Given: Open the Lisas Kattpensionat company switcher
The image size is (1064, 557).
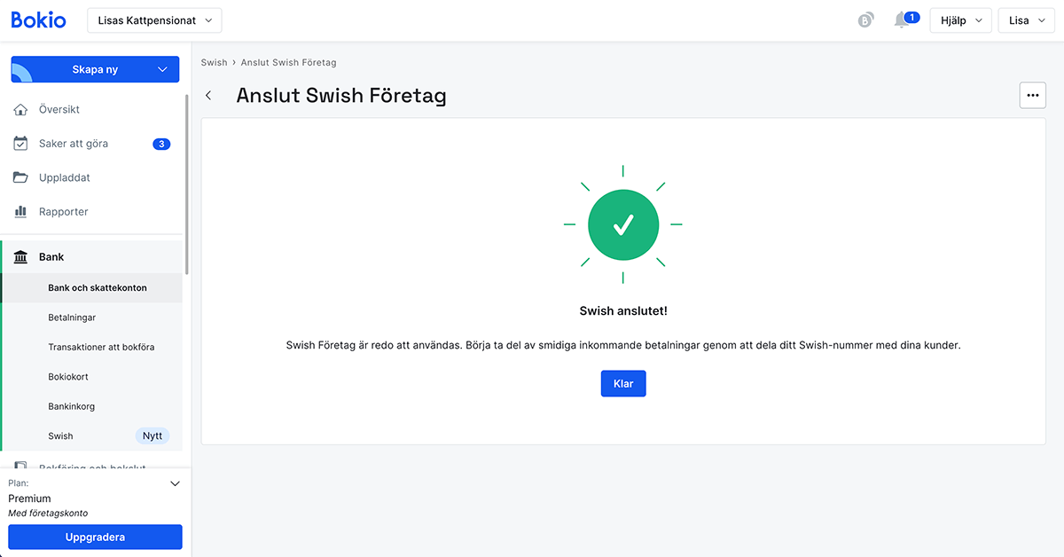Looking at the screenshot, I should [153, 20].
